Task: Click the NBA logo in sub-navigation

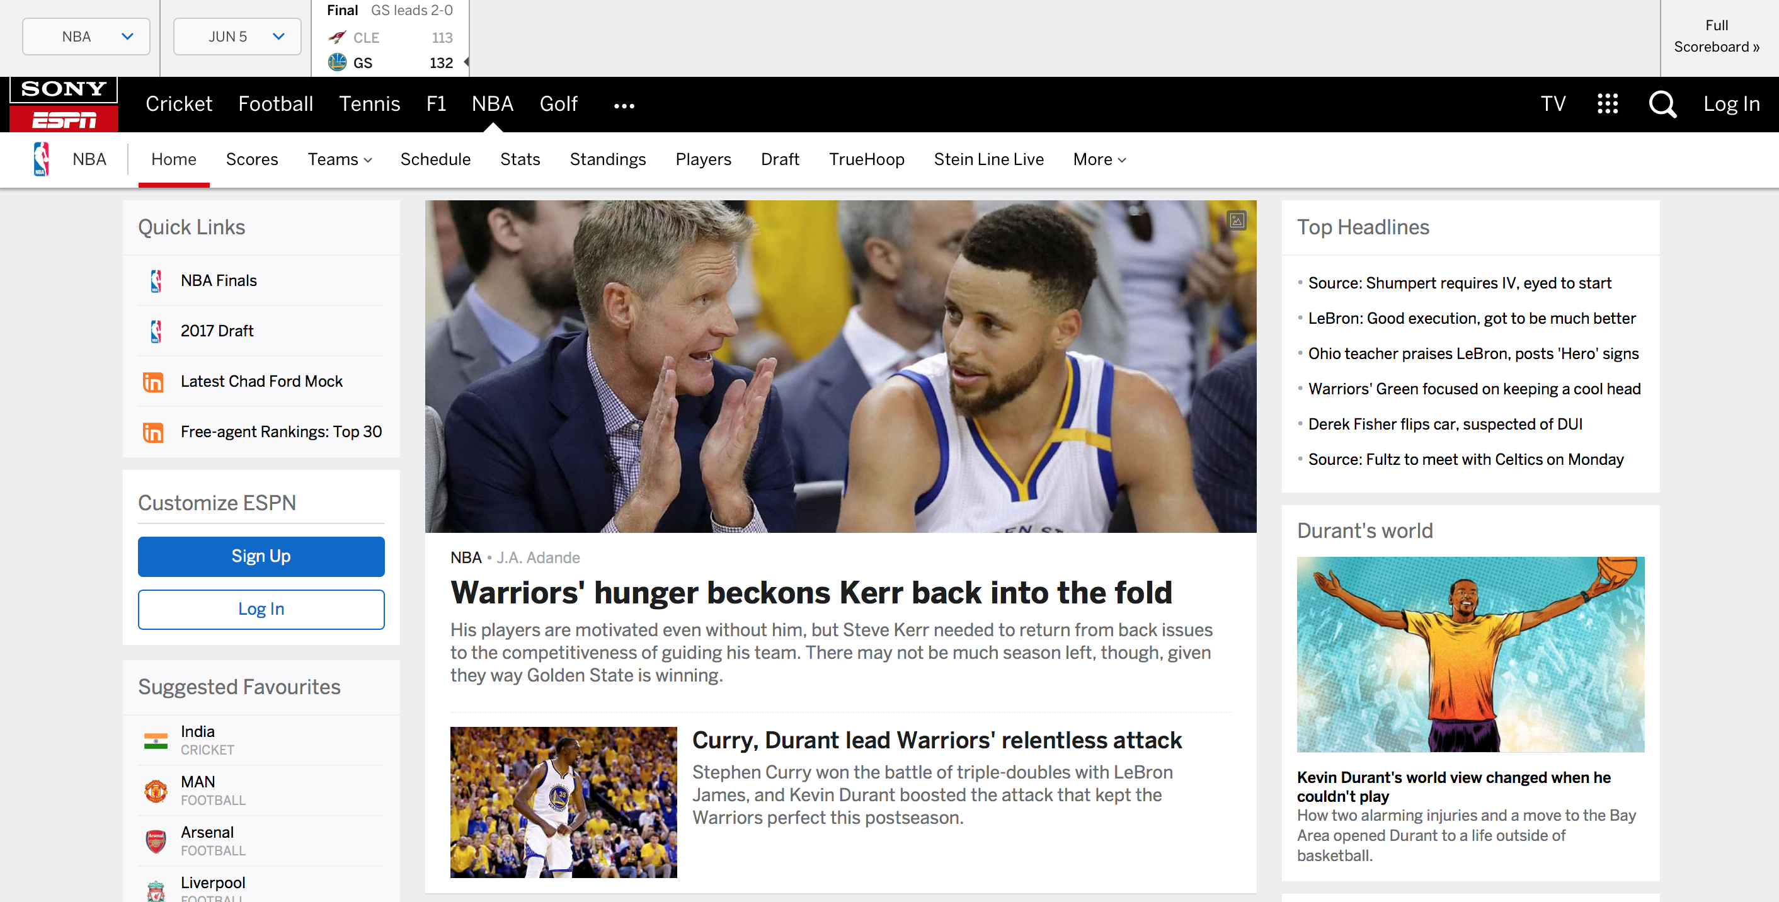Action: [42, 159]
